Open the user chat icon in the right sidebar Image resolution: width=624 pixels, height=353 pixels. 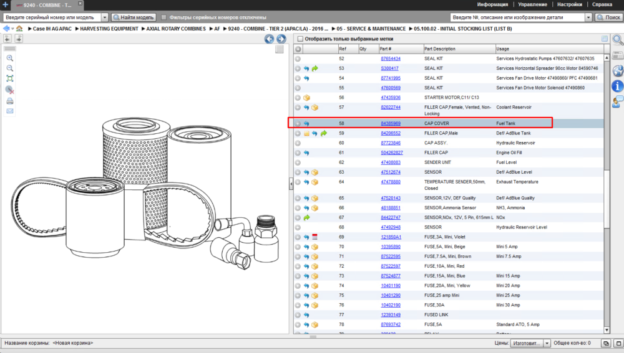(618, 101)
